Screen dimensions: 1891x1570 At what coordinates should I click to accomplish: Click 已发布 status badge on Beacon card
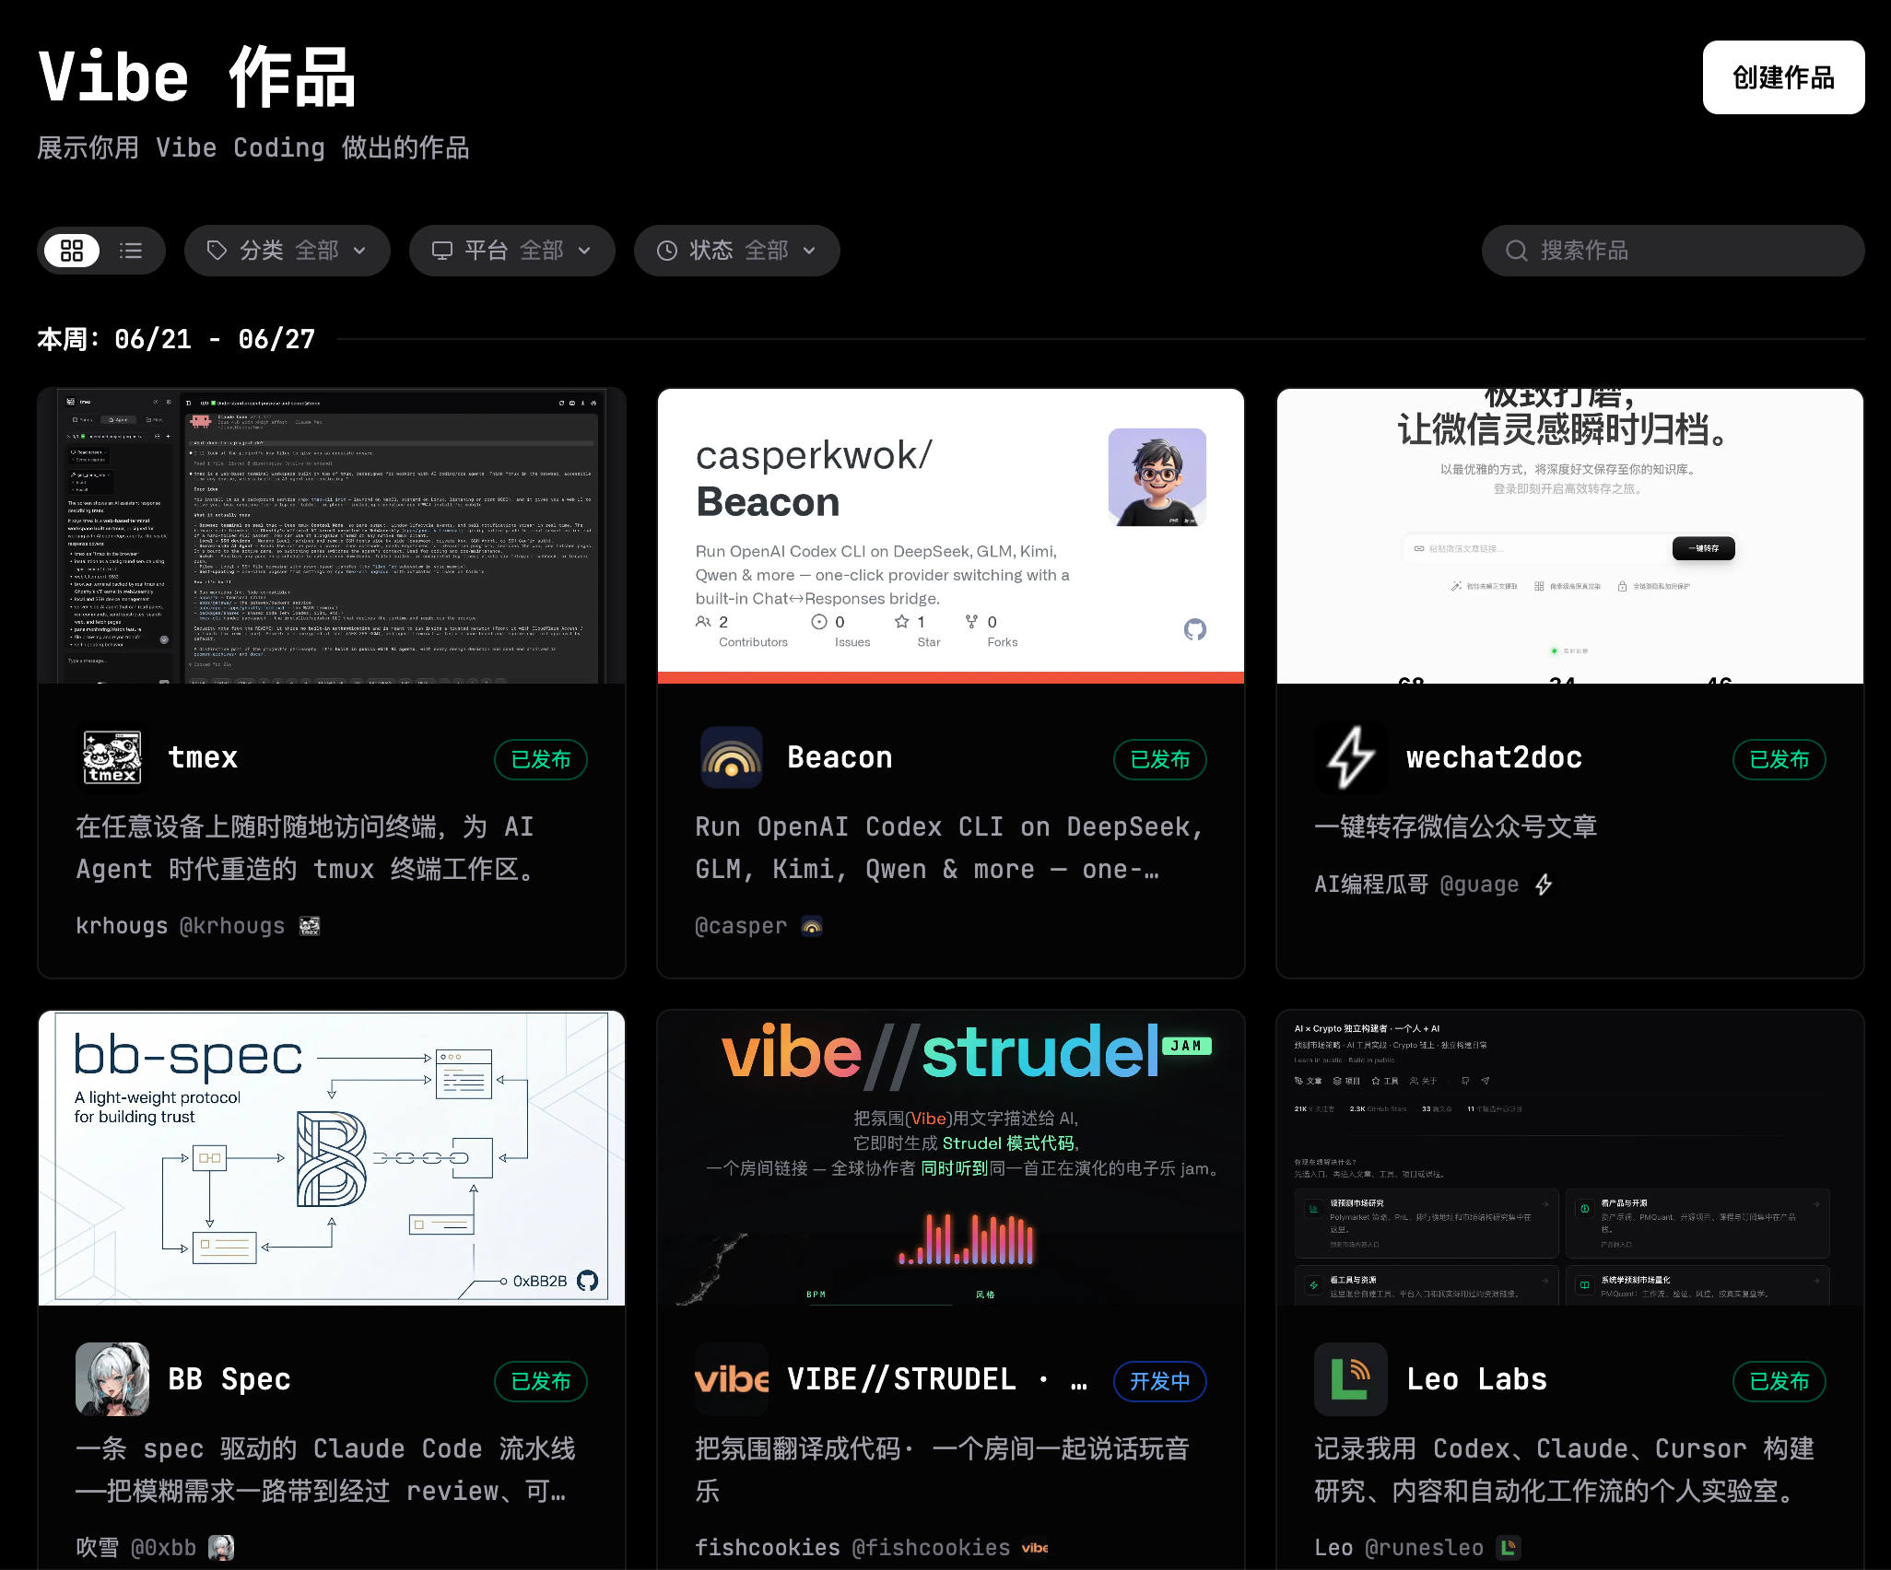[1160, 759]
